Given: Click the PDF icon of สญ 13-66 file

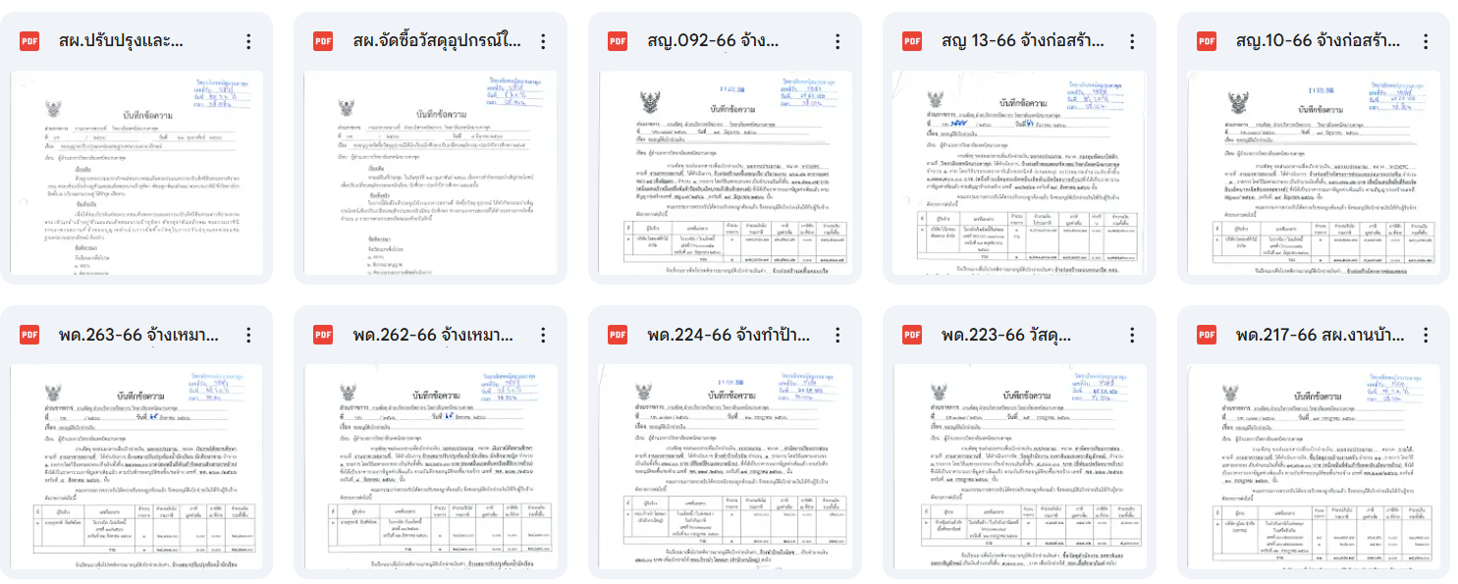Looking at the screenshot, I should [x=912, y=41].
